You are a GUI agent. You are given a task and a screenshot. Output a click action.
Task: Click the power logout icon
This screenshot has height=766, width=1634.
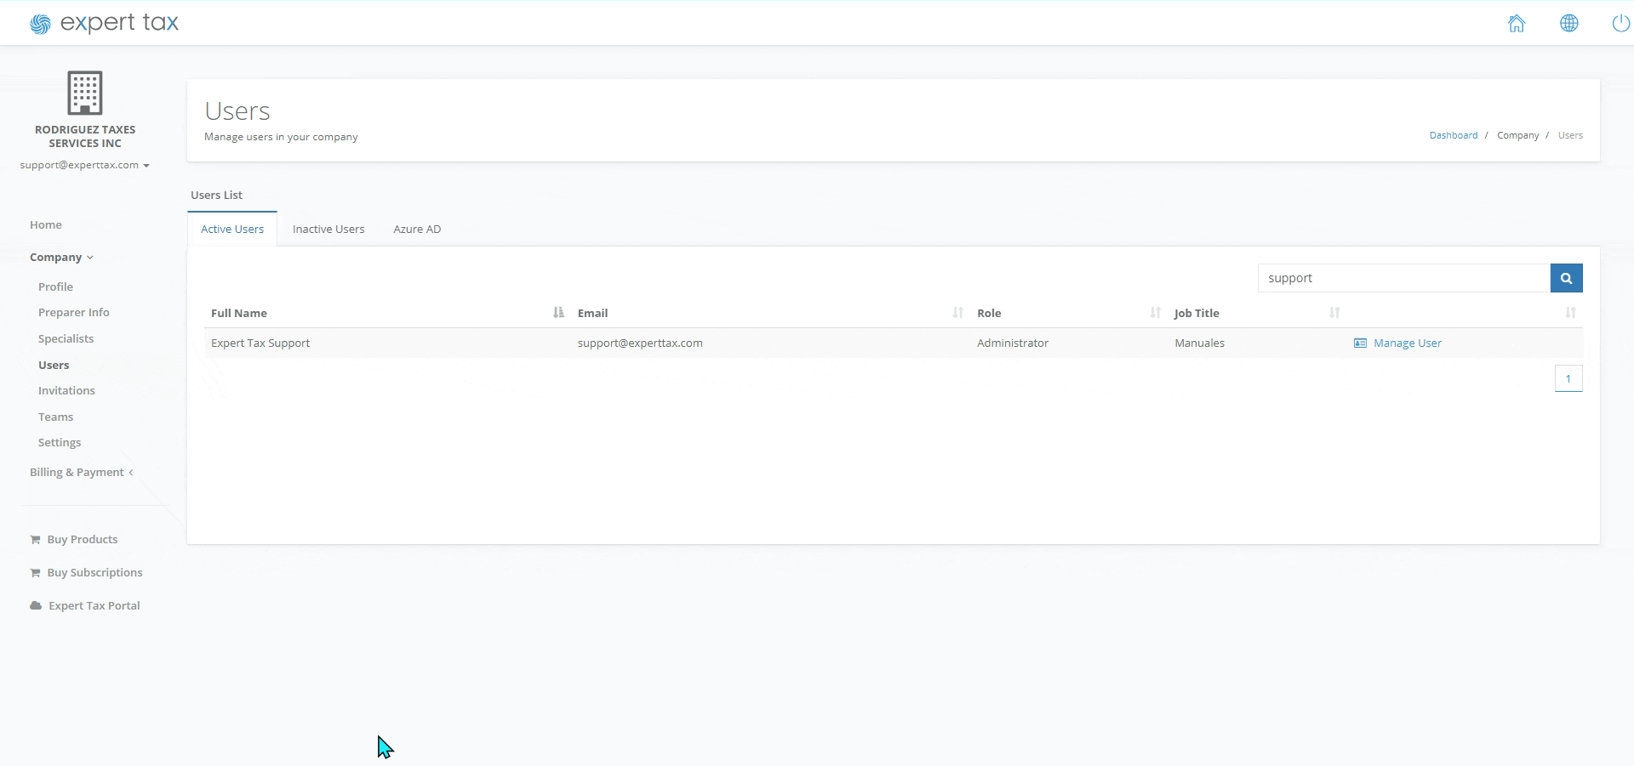click(x=1620, y=24)
